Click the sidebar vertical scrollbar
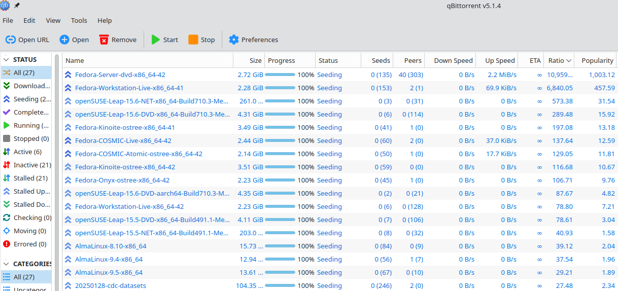Image resolution: width=618 pixels, height=291 pixels. (x=57, y=152)
